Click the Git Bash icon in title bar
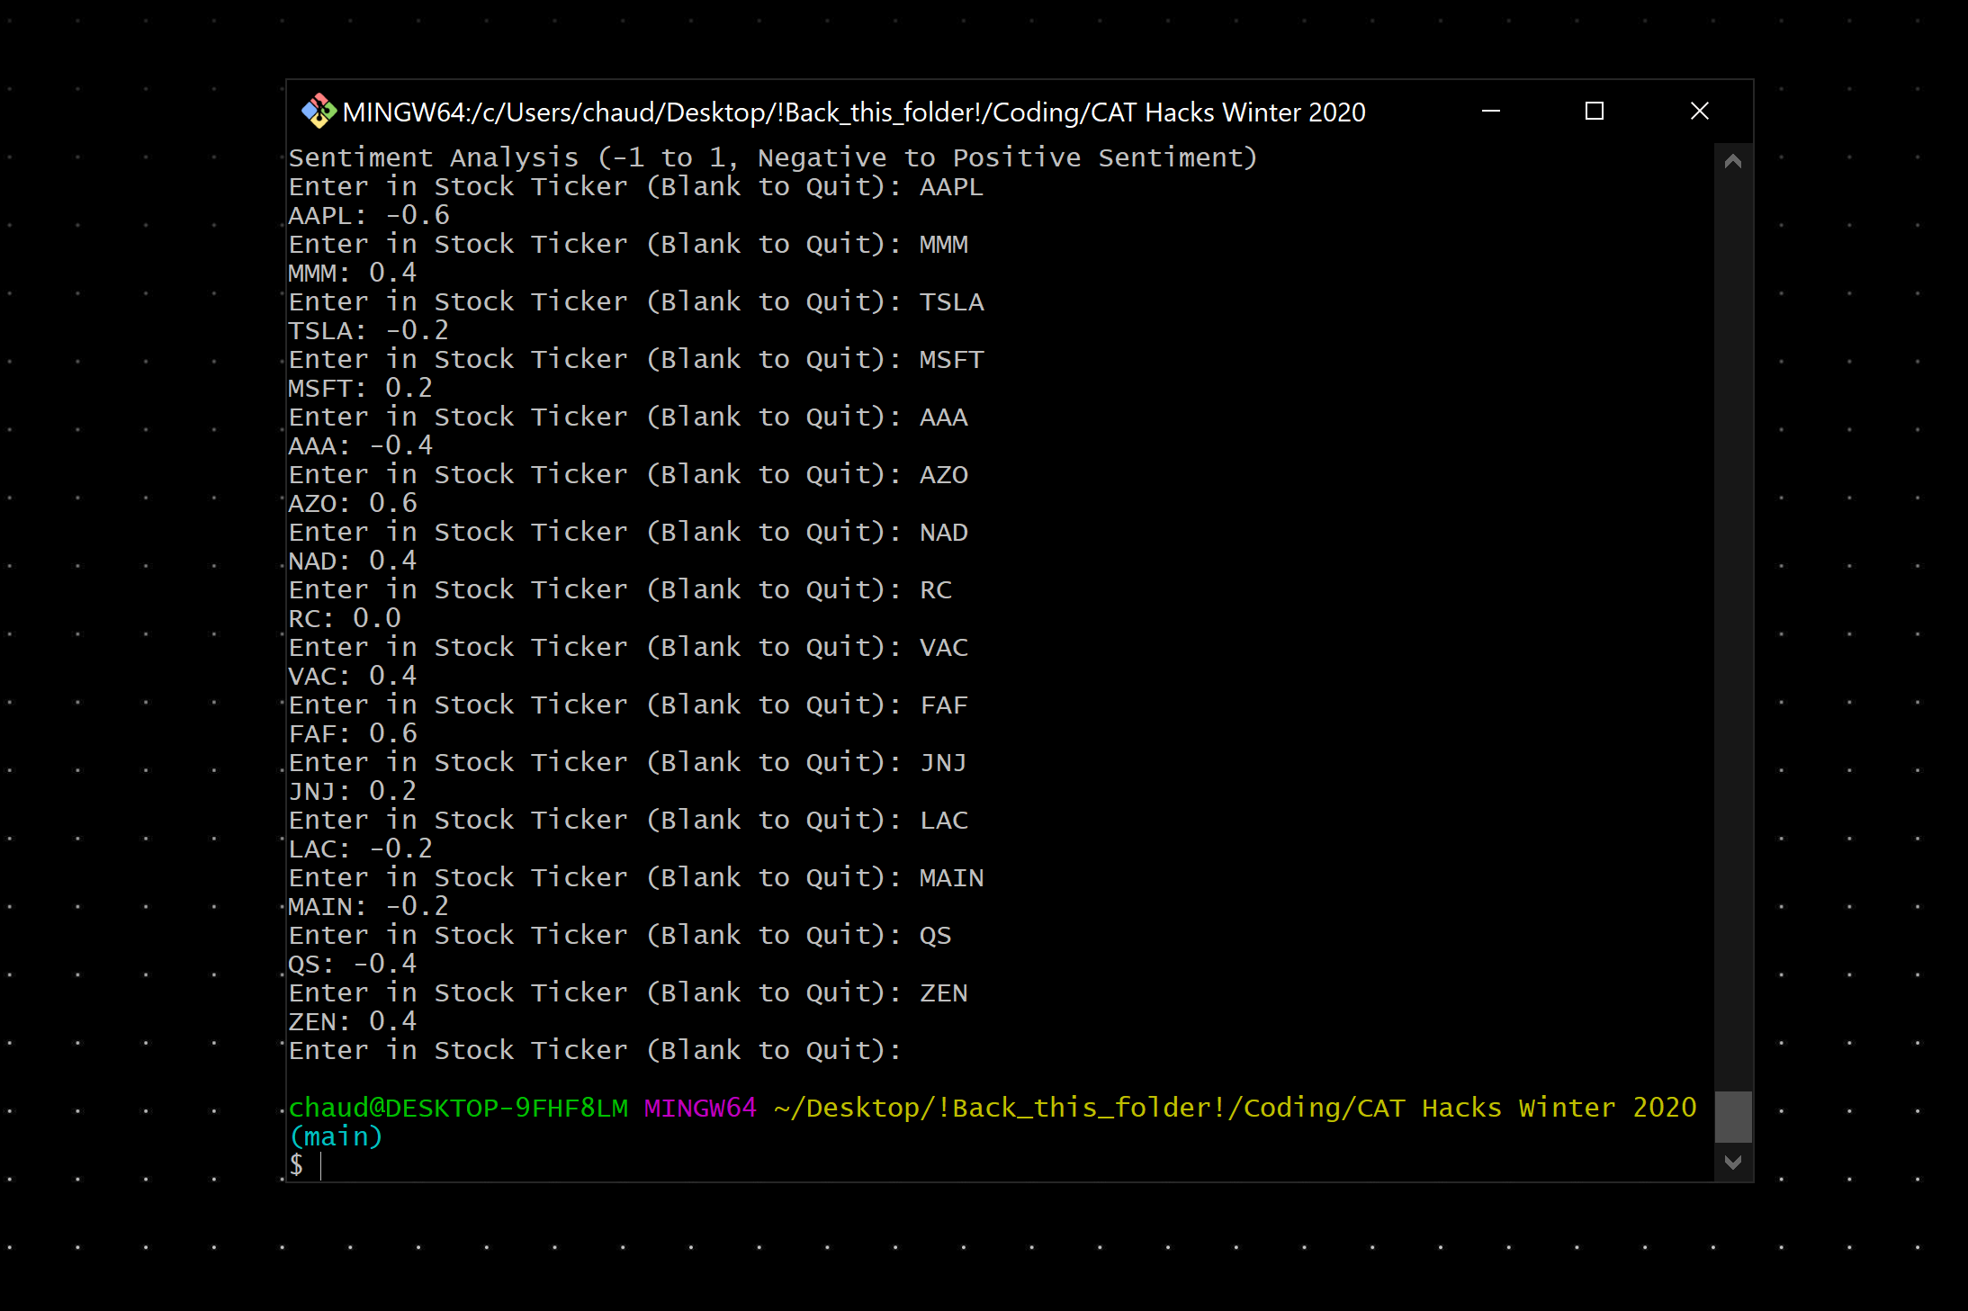The height and width of the screenshot is (1311, 1968). (318, 112)
